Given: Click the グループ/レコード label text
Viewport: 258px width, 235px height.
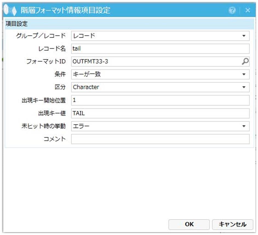Looking at the screenshot, I should (41, 36).
